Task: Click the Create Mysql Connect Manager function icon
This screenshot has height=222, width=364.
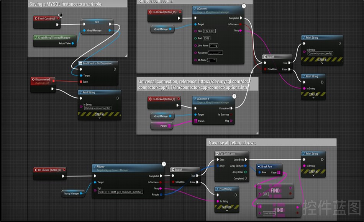Action: (36, 37)
